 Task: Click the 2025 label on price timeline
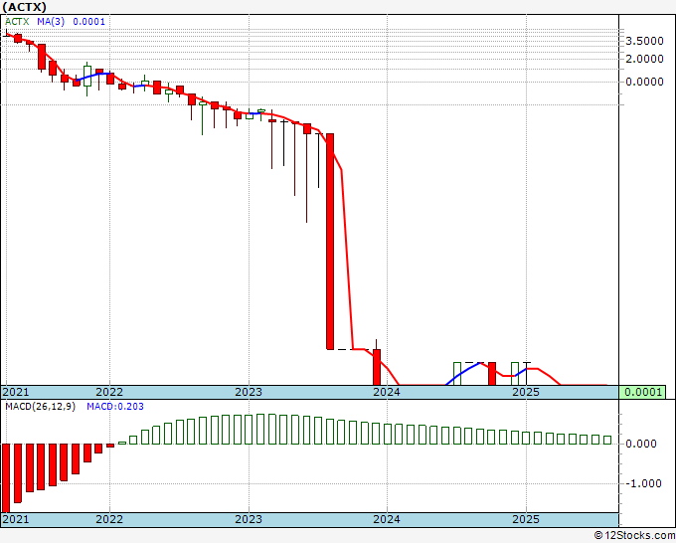[x=526, y=392]
